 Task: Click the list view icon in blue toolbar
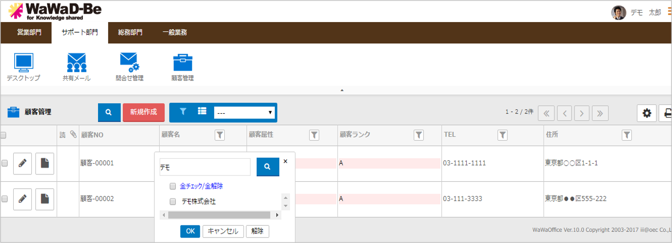(x=202, y=112)
